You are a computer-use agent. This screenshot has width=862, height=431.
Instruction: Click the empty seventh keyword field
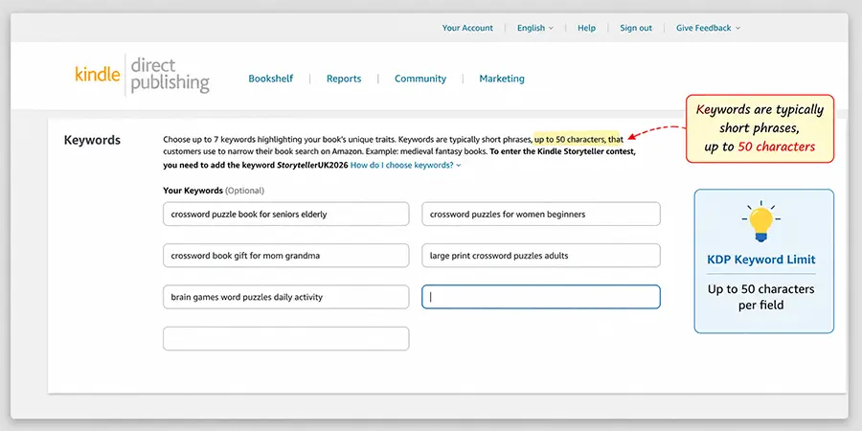(x=285, y=339)
